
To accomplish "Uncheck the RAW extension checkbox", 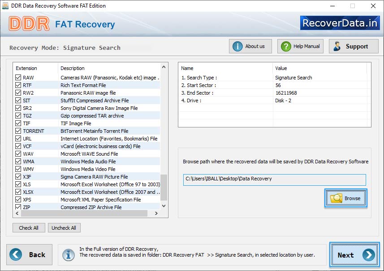I will tap(18, 78).
